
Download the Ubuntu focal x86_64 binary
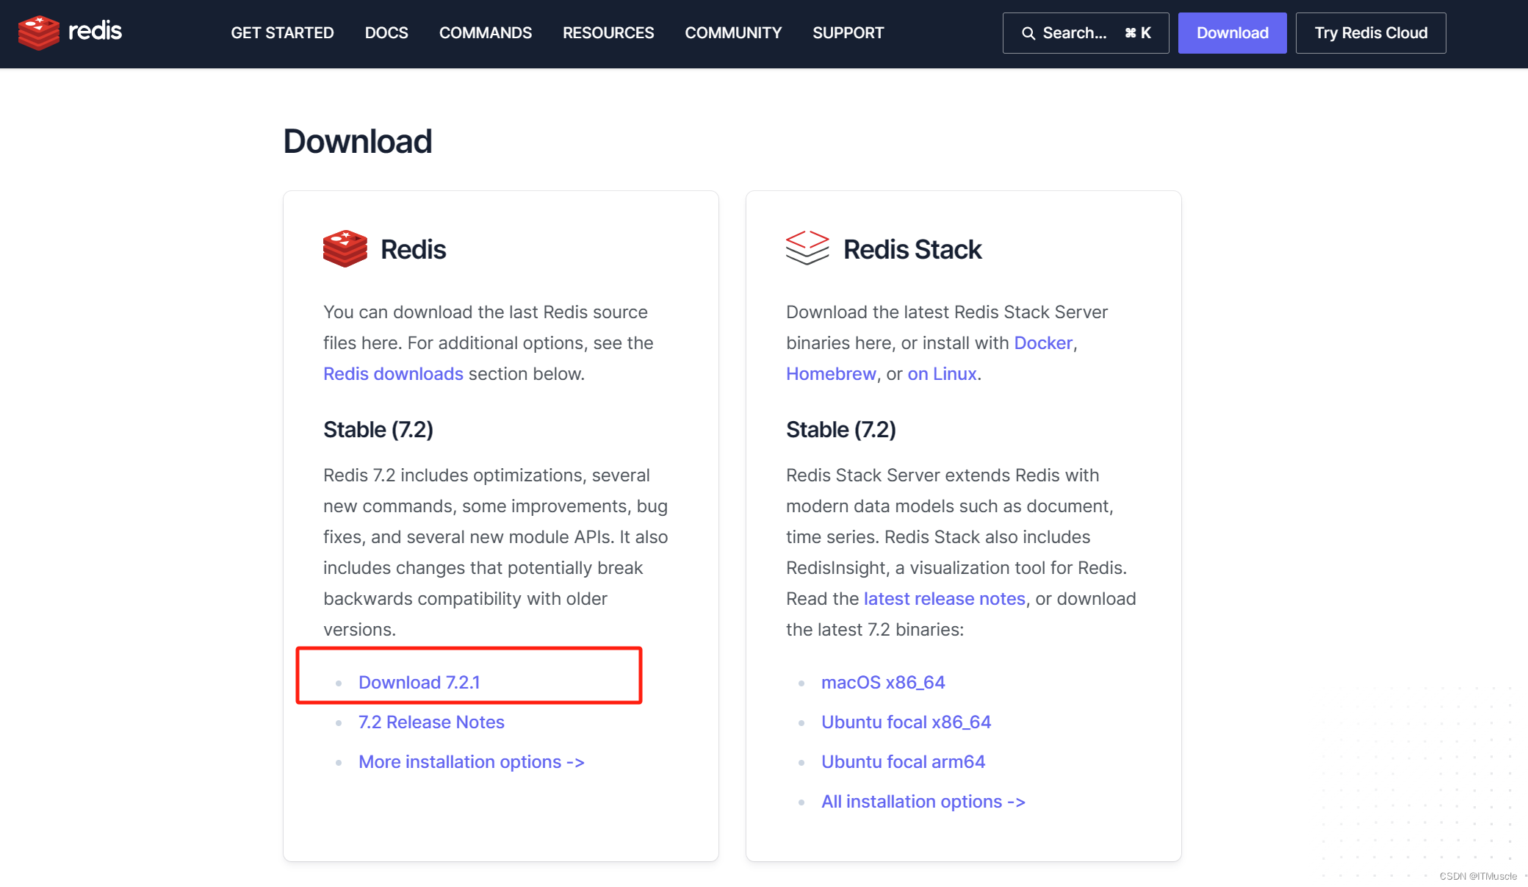[x=906, y=722]
